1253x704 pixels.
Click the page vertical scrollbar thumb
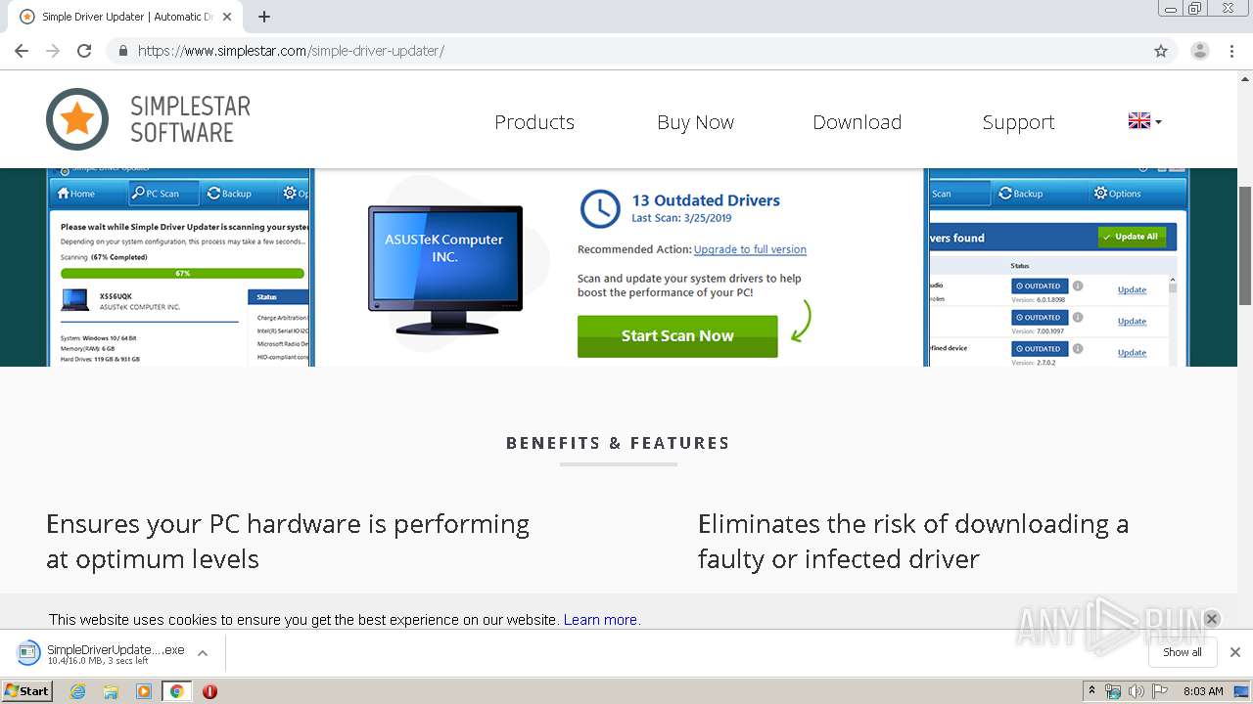1245,246
